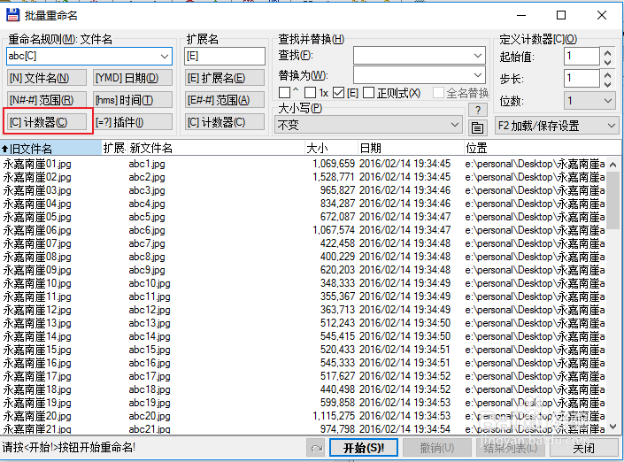Select file 永嘉南崖20.jpg
This screenshot has width=624, height=462.
[37, 416]
